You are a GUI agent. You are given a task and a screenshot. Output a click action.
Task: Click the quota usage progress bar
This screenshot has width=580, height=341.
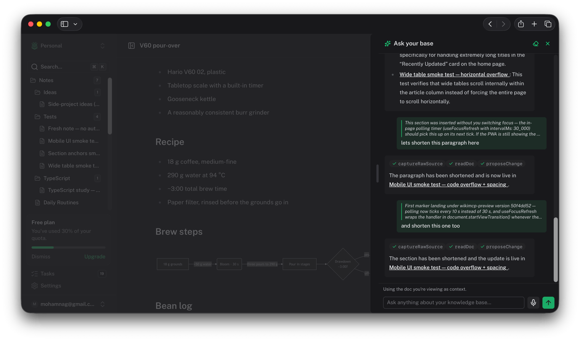[x=68, y=247]
